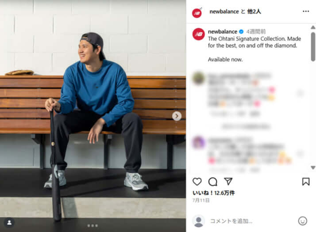View the likes count いいね！12.6万件
Image resolution: width=316 pixels, height=232 pixels.
(214, 193)
